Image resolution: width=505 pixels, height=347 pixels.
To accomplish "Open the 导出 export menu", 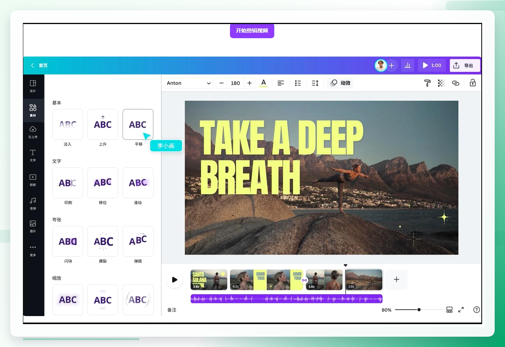I will (x=465, y=65).
